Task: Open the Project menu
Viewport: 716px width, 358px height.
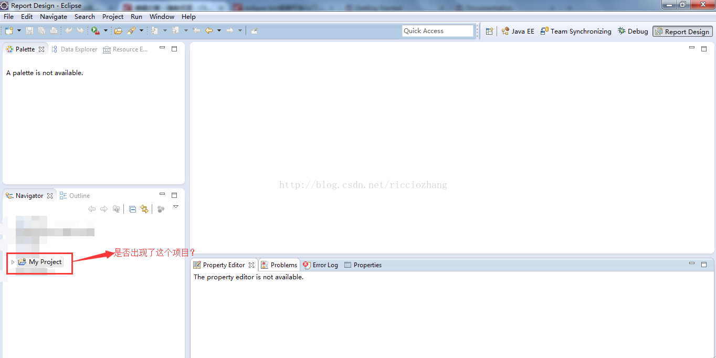Action: (x=113, y=17)
